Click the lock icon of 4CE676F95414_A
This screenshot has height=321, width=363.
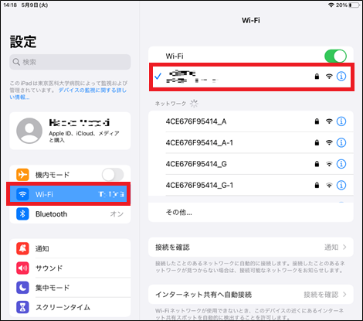click(x=317, y=121)
